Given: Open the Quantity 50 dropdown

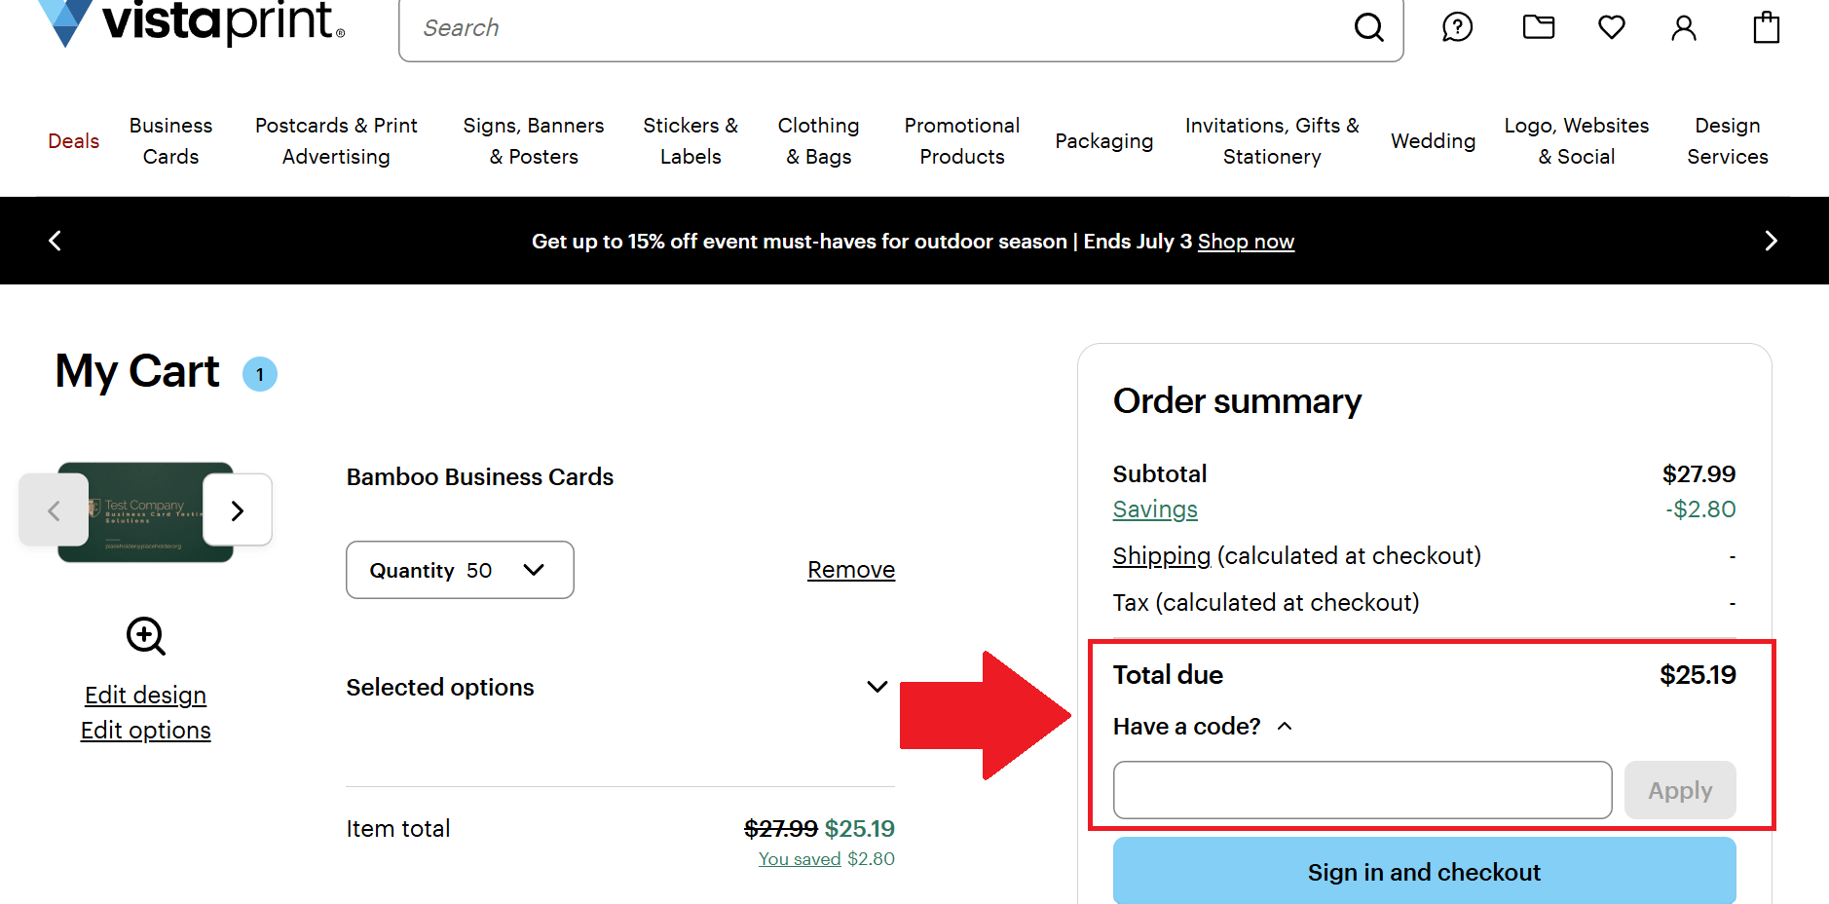Looking at the screenshot, I should (459, 570).
